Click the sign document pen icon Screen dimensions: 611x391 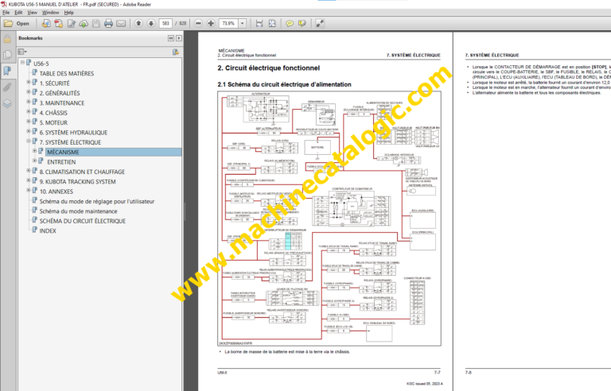click(72, 23)
